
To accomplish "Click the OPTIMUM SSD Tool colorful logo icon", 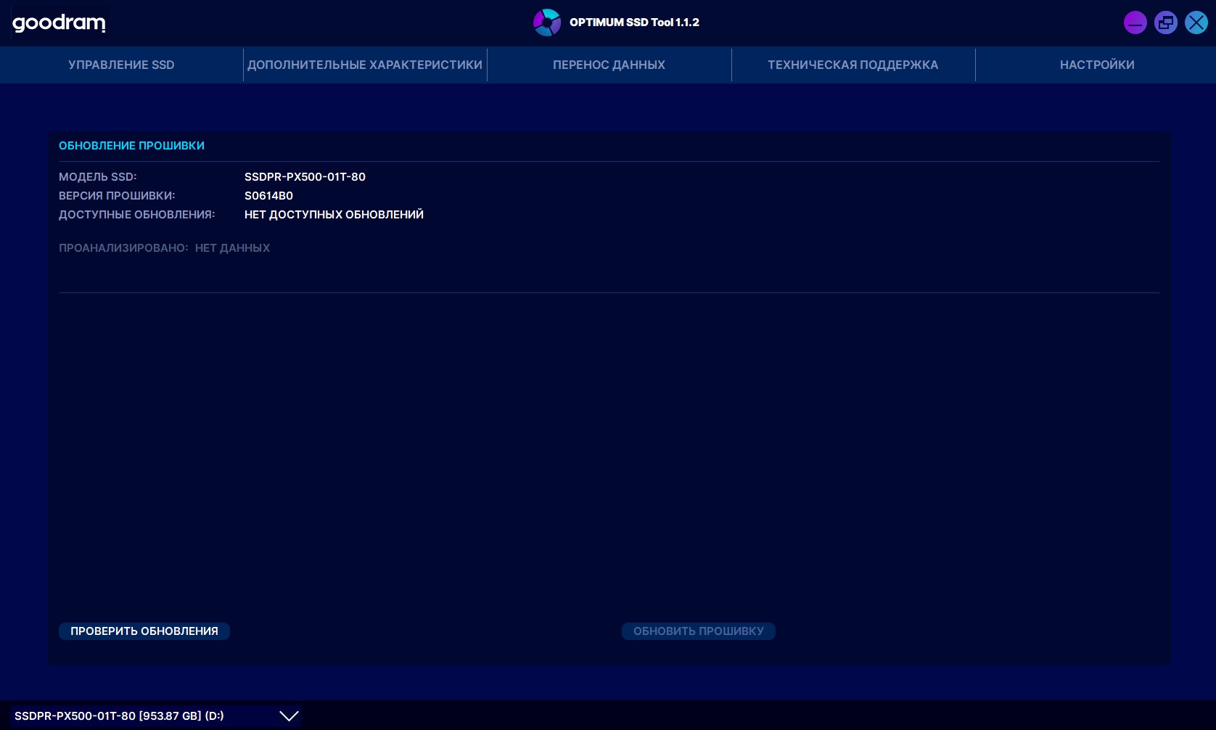I will pyautogui.click(x=547, y=22).
